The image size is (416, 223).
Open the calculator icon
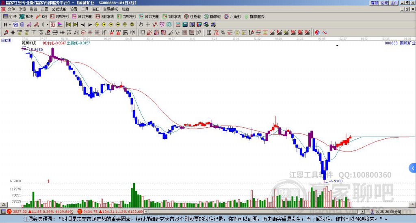coord(185,25)
